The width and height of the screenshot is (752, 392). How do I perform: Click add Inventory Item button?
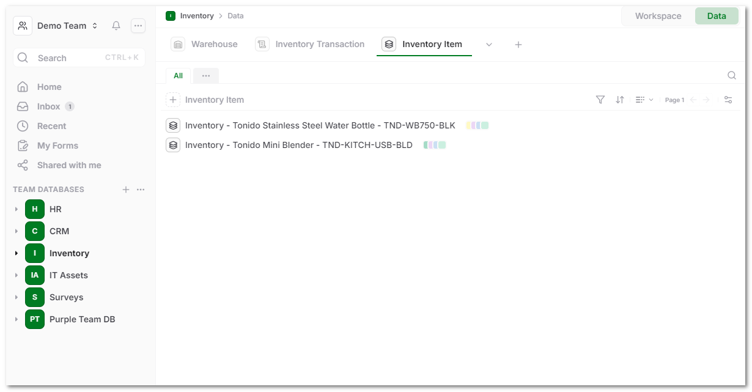(173, 100)
